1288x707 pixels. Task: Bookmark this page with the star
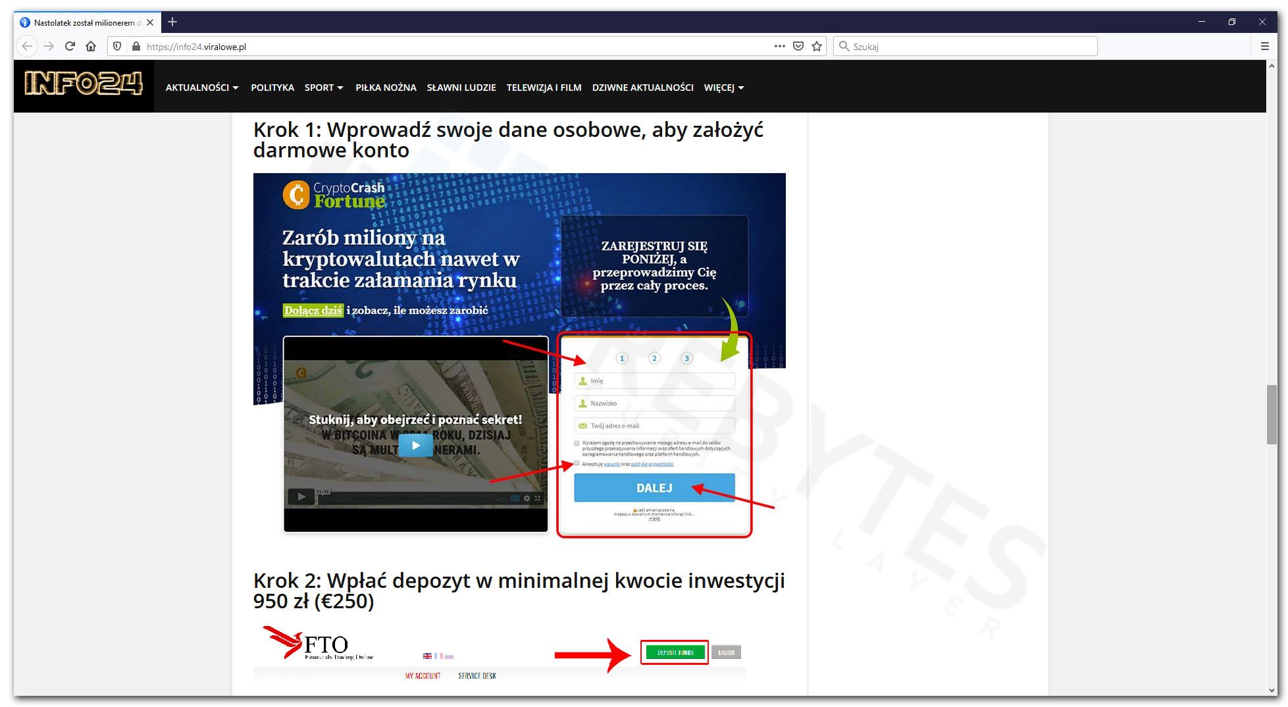click(817, 46)
